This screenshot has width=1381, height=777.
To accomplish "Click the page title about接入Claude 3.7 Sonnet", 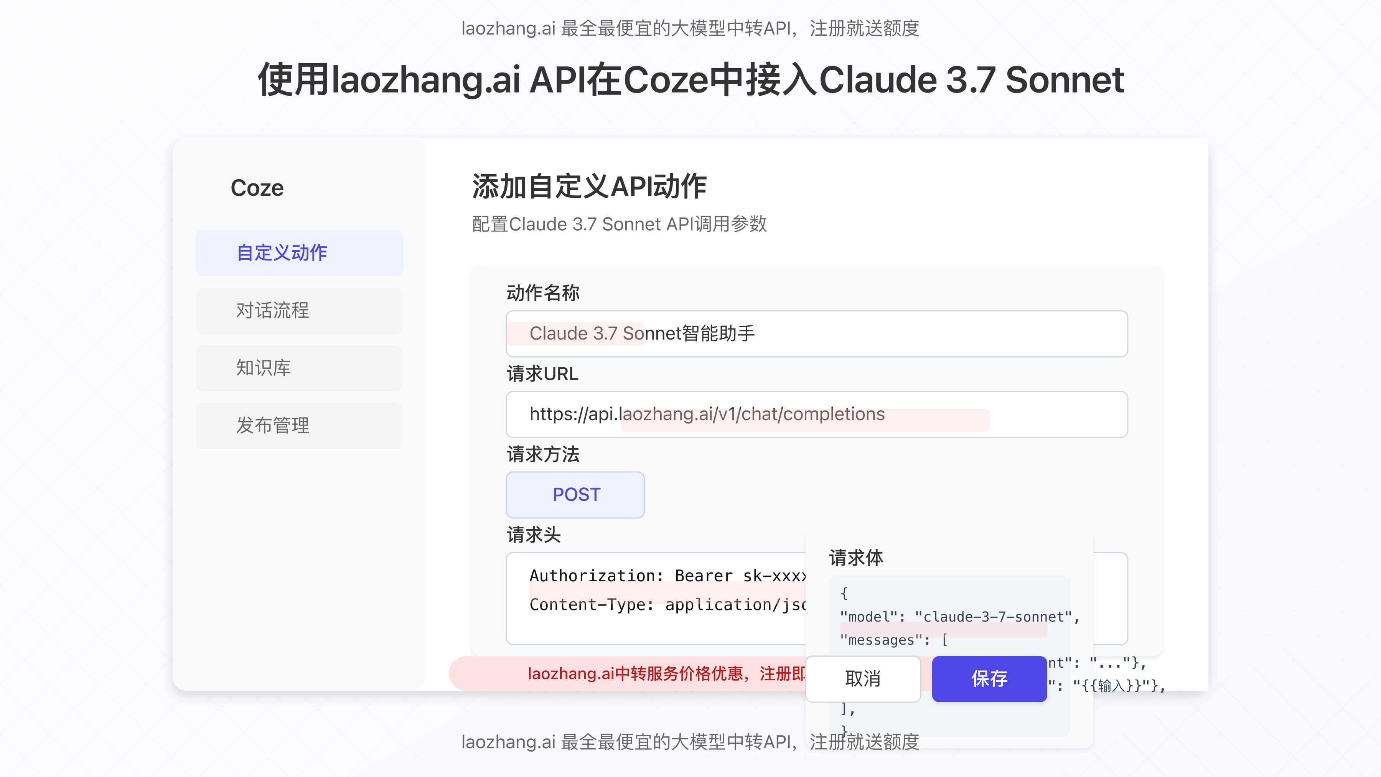I will coord(690,79).
